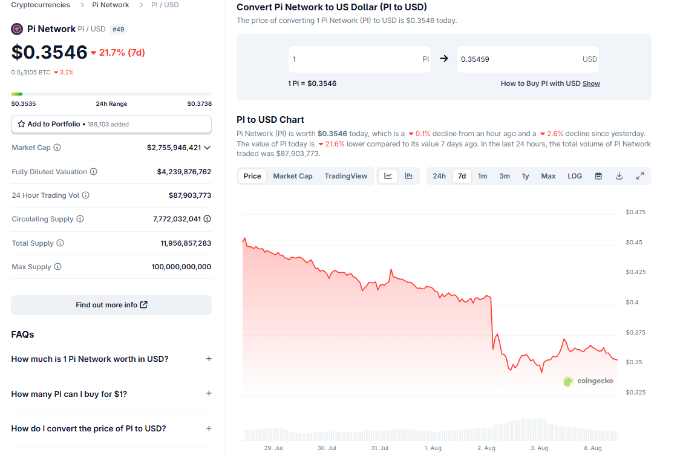Click the $87,903,773 trading volume value
This screenshot has height=458, width=683.
tap(190, 195)
